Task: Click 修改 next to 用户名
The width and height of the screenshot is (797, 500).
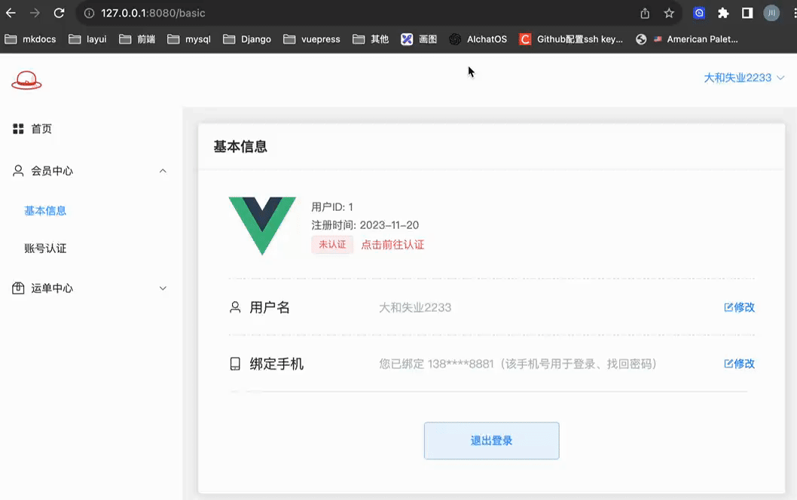Action: pos(739,307)
